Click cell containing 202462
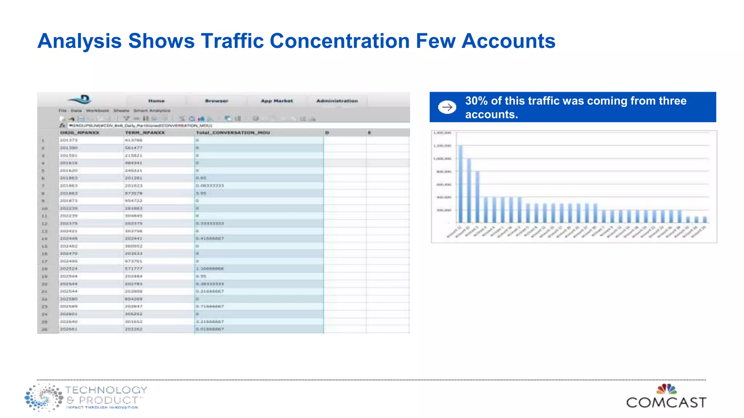744x418 pixels. click(91, 246)
